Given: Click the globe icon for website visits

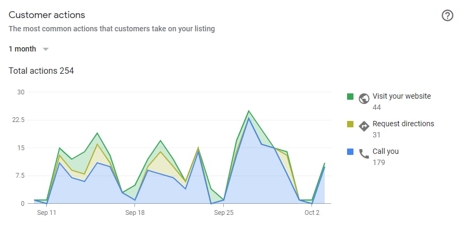Looking at the screenshot, I should [x=364, y=99].
